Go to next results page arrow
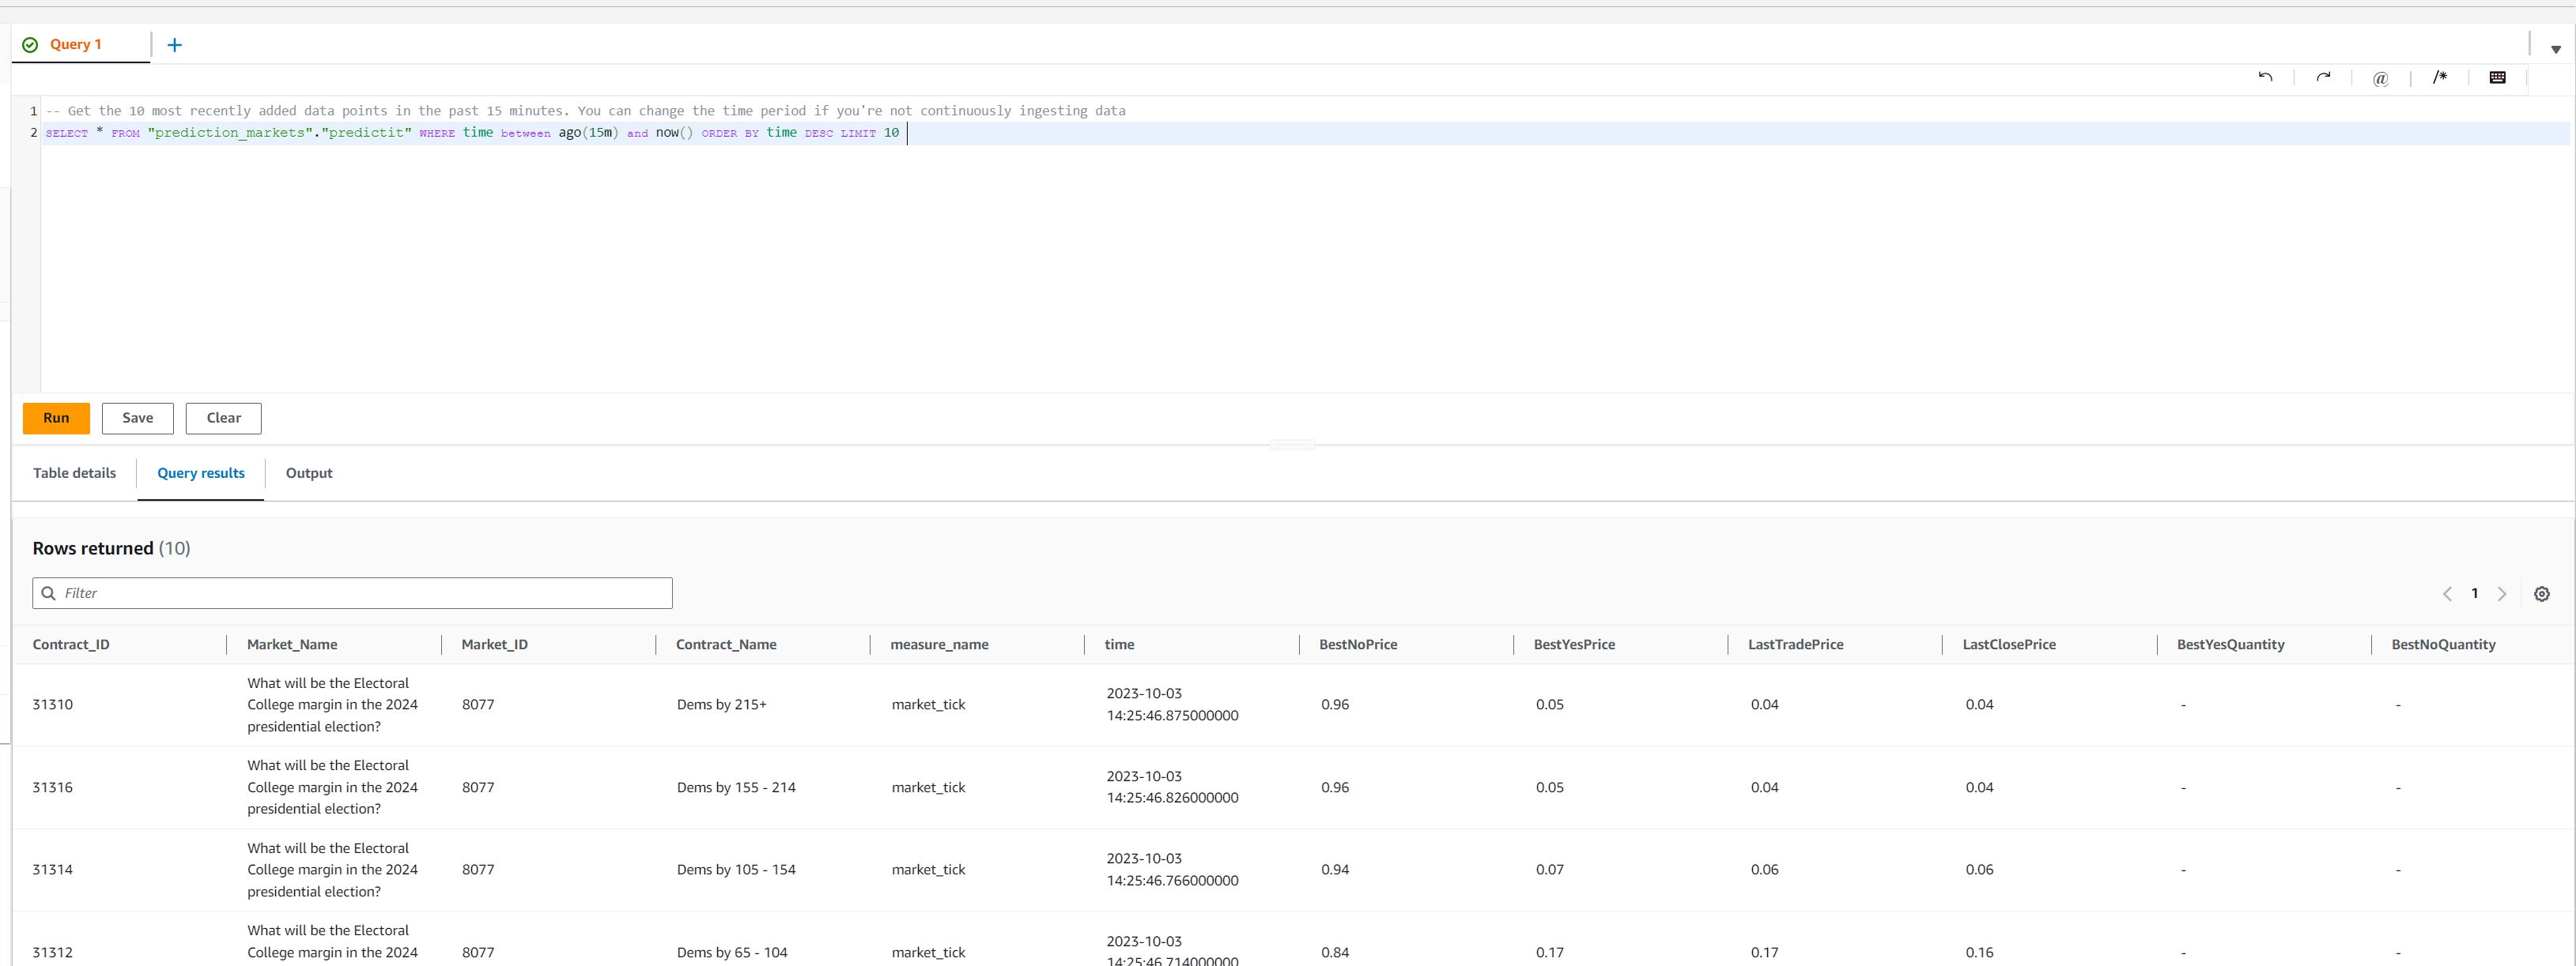The height and width of the screenshot is (966, 2576). point(2502,593)
